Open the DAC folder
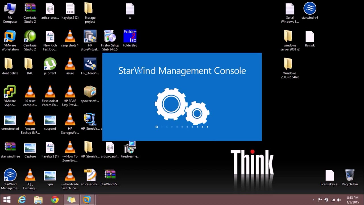This screenshot has height=205, width=364. 30,67
